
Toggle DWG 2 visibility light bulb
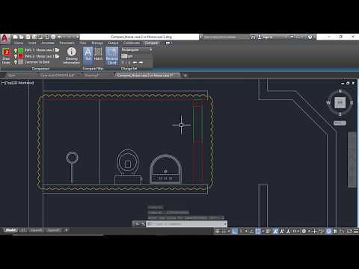click(15, 56)
